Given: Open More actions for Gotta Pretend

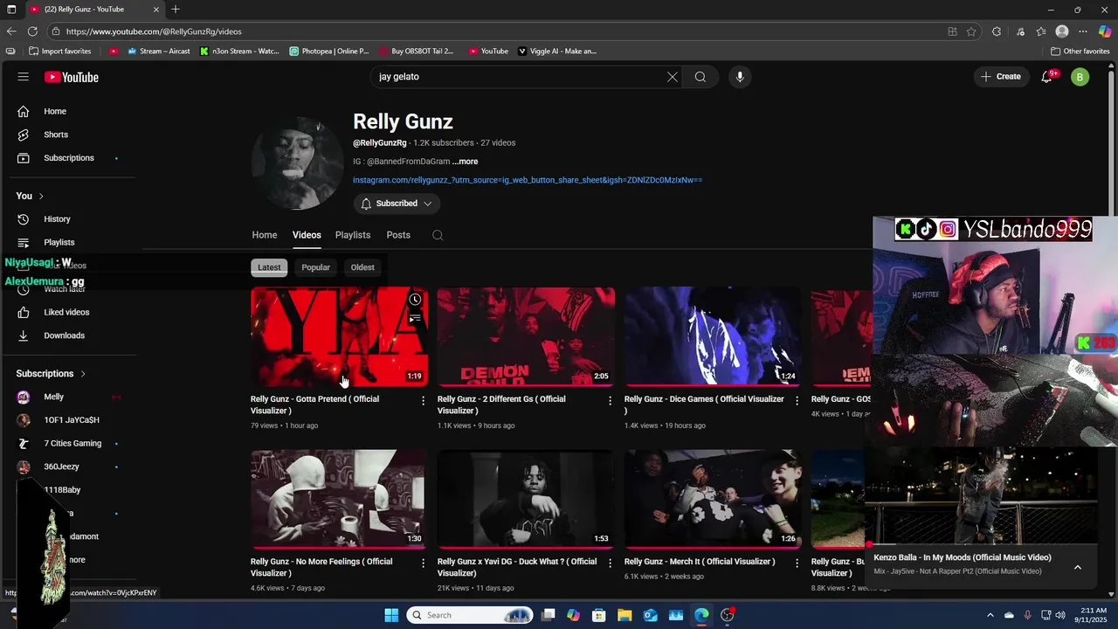Looking at the screenshot, I should pos(424,401).
